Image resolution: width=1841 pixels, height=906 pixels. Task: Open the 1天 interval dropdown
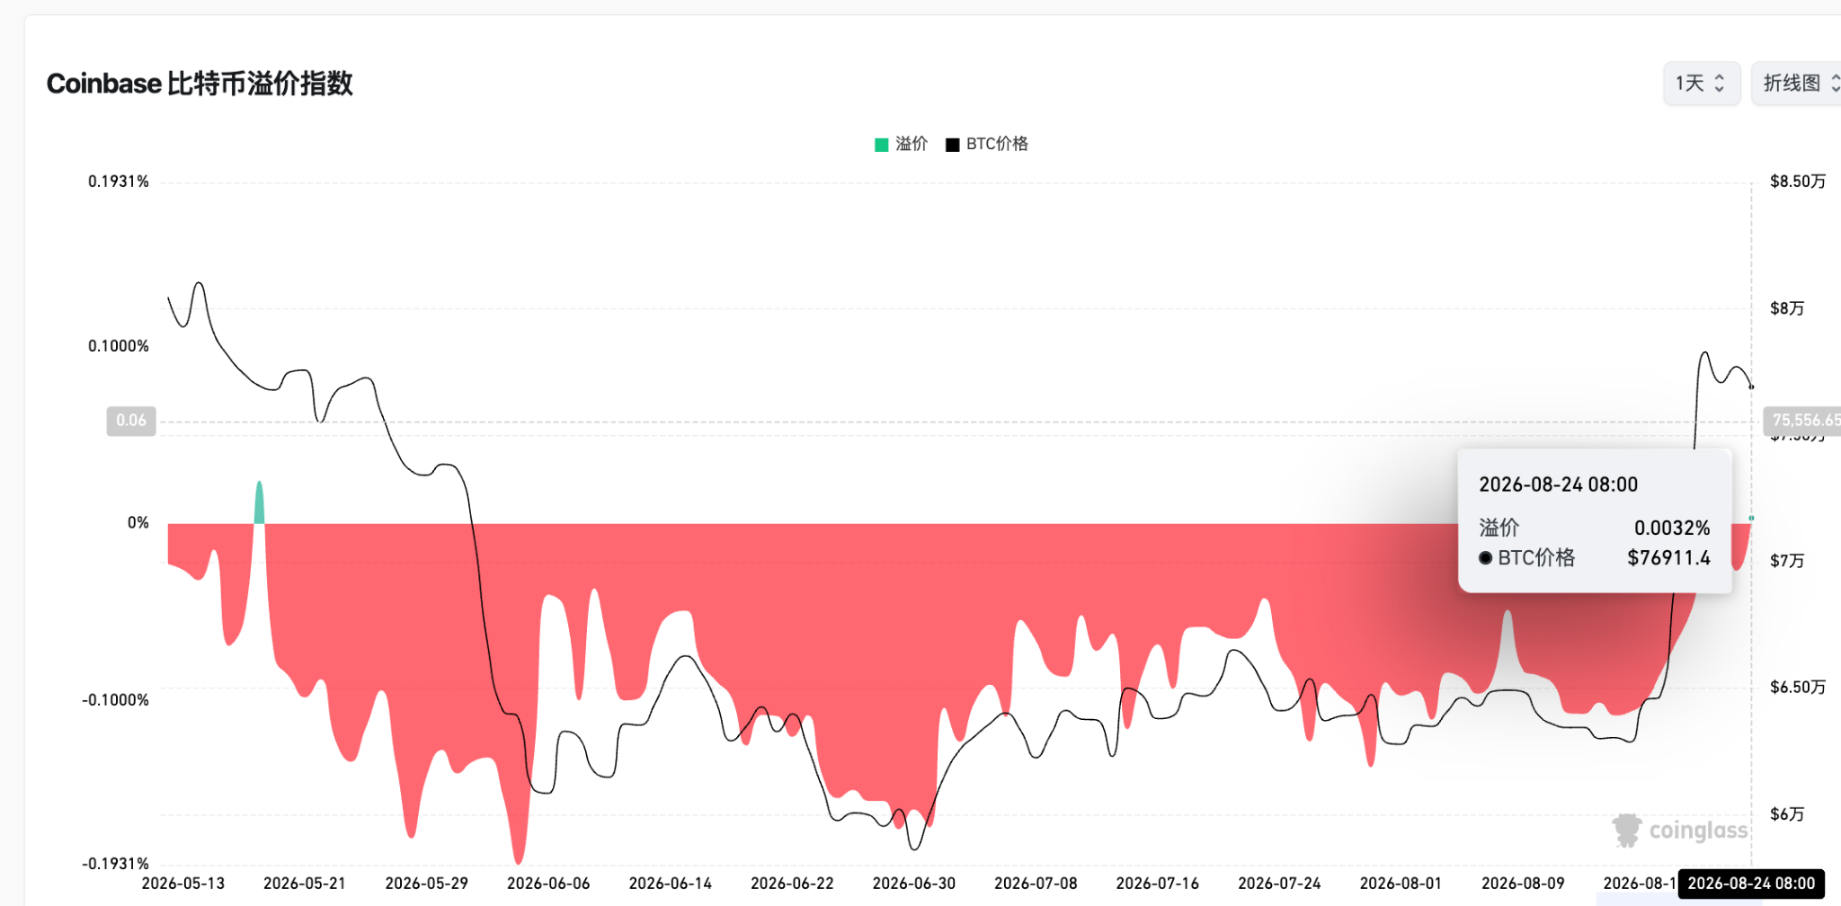tap(1702, 84)
